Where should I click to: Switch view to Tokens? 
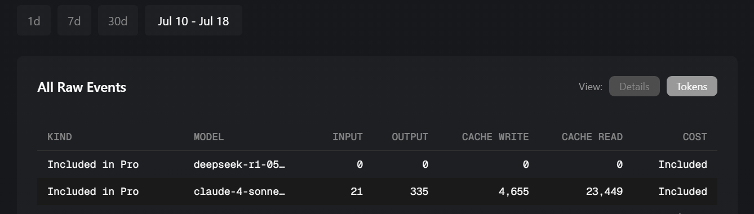[x=691, y=86]
